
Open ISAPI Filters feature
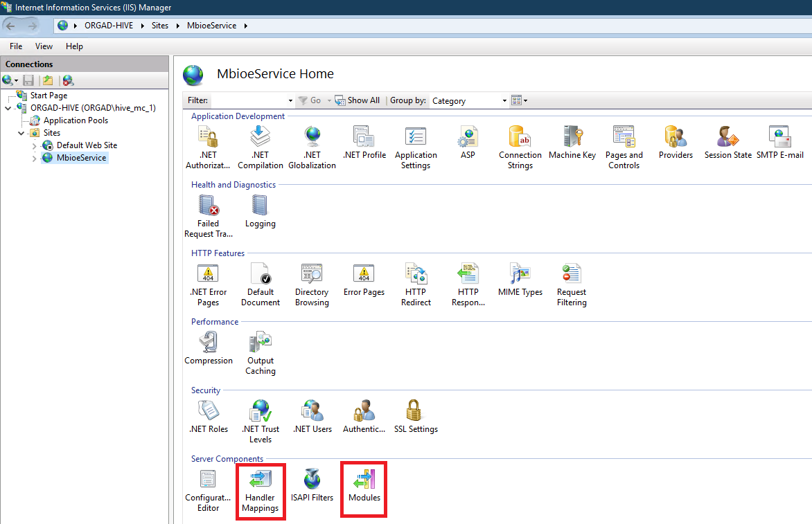(x=312, y=485)
